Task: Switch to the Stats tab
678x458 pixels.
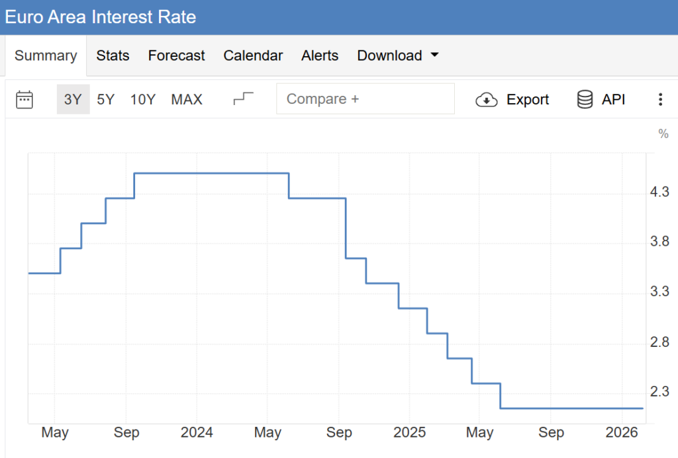Action: click(x=113, y=56)
